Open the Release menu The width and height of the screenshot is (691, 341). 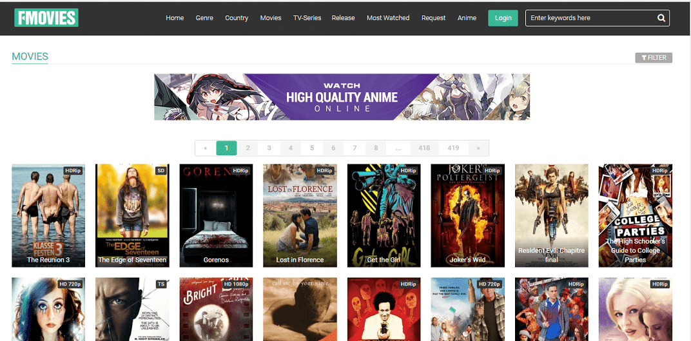344,18
